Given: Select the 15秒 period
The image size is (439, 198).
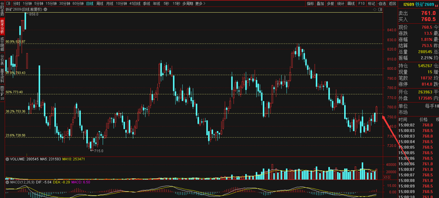Looking at the screenshot, I should [x=177, y=4].
